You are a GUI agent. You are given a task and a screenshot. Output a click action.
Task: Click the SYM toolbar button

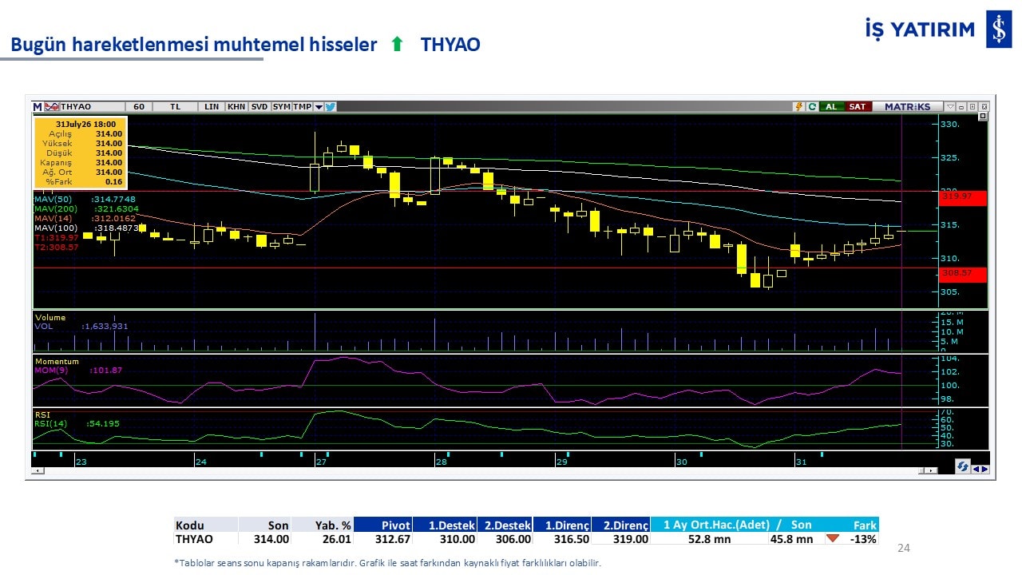coord(281,106)
